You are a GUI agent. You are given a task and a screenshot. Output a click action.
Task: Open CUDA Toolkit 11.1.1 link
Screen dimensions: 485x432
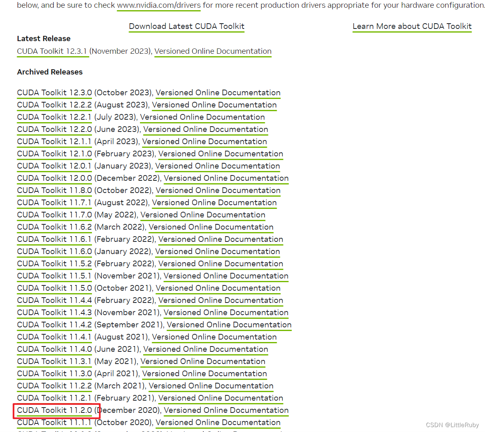pyautogui.click(x=54, y=423)
